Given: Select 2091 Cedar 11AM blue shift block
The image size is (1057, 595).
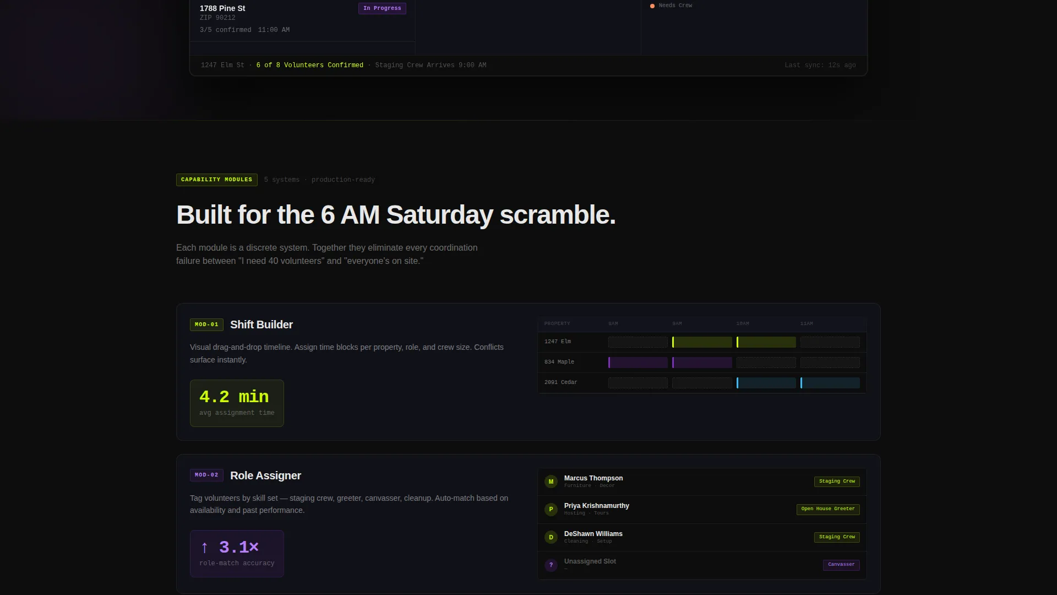Looking at the screenshot, I should [x=830, y=383].
